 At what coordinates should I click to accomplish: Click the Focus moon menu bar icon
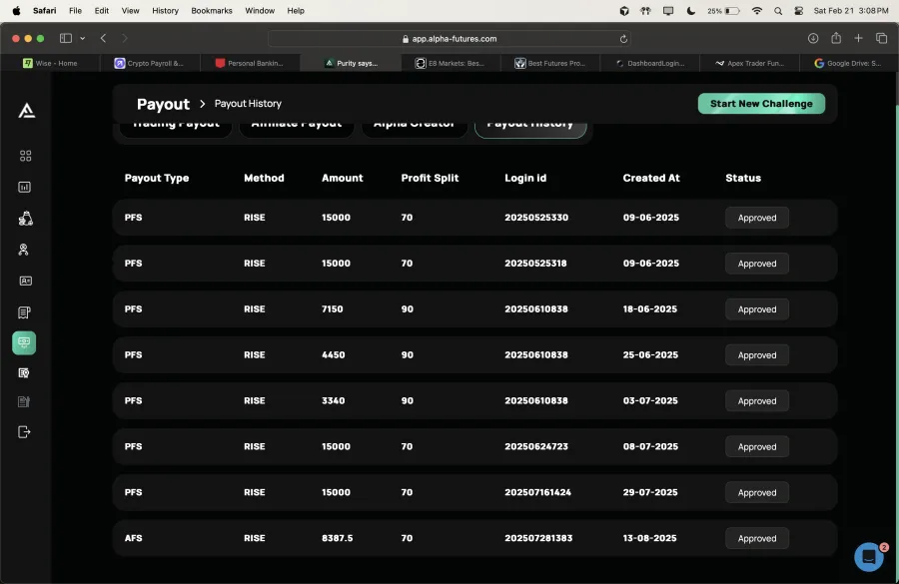pyautogui.click(x=691, y=11)
